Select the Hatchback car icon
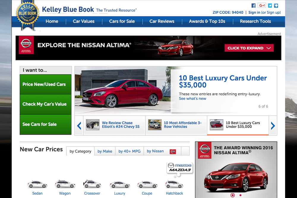This screenshot has height=198, width=297. pyautogui.click(x=174, y=184)
